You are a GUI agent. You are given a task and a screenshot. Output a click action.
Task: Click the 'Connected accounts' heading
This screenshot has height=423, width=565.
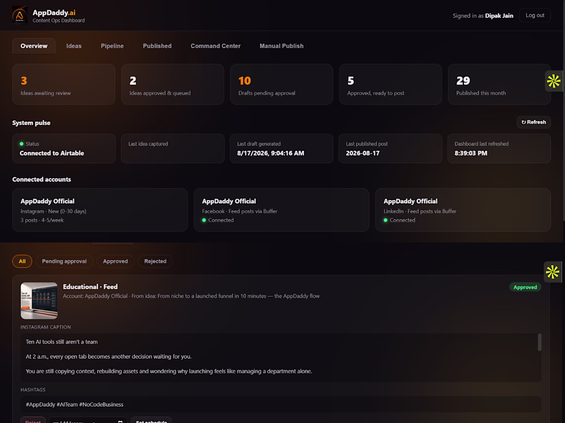tap(42, 179)
